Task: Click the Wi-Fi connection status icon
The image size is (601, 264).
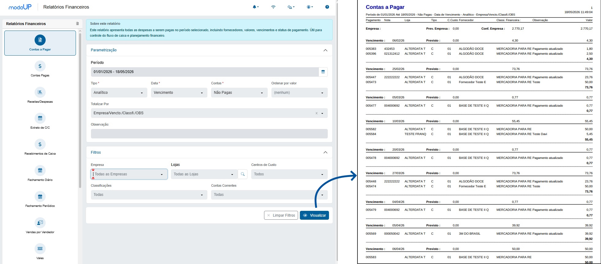Action: click(273, 7)
